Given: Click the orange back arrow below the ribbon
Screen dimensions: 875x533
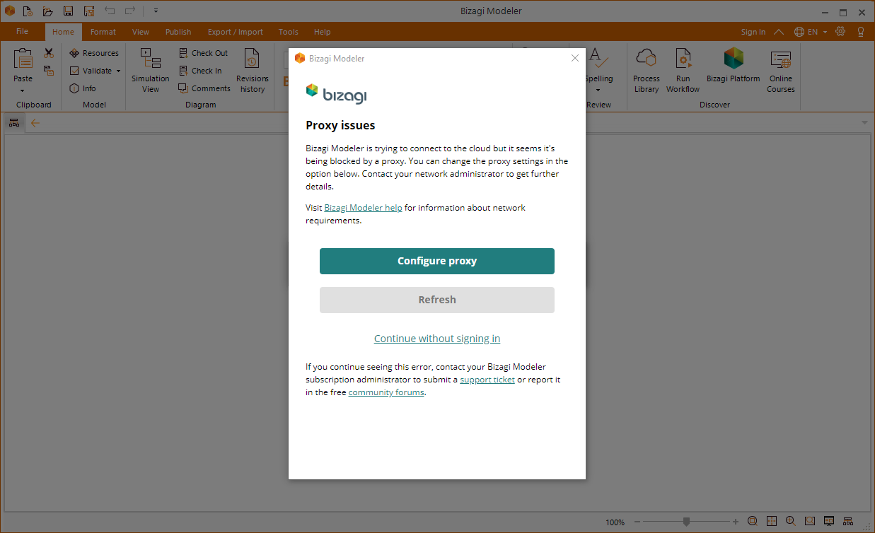Looking at the screenshot, I should [35, 123].
